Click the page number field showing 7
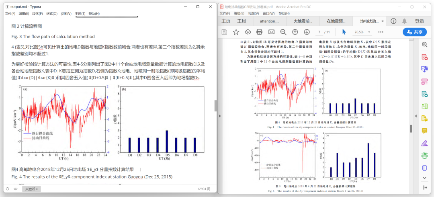Image resolution: width=434 pixels, height=197 pixels. coord(319,32)
